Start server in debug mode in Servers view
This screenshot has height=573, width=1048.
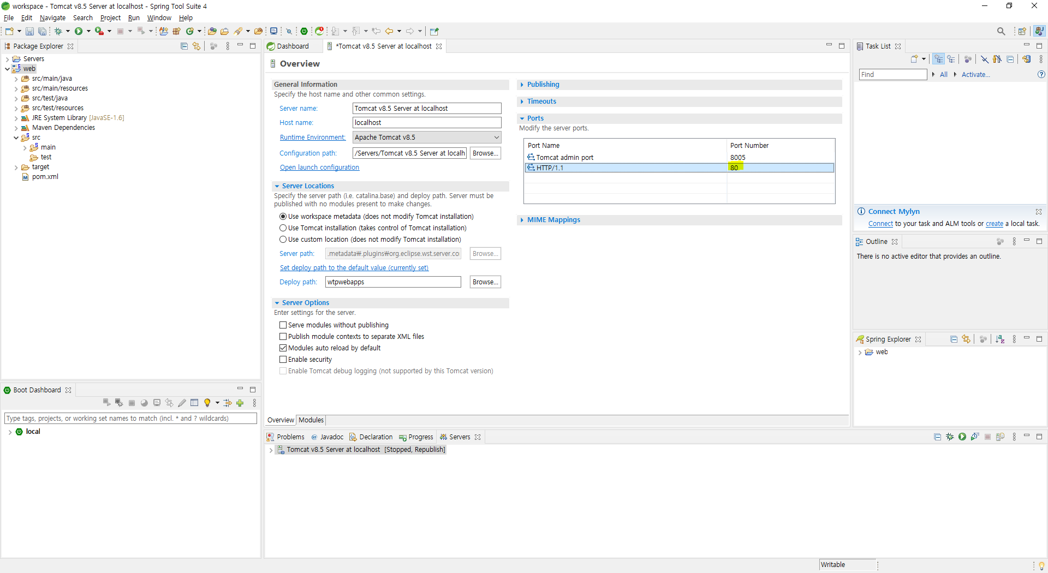(950, 437)
